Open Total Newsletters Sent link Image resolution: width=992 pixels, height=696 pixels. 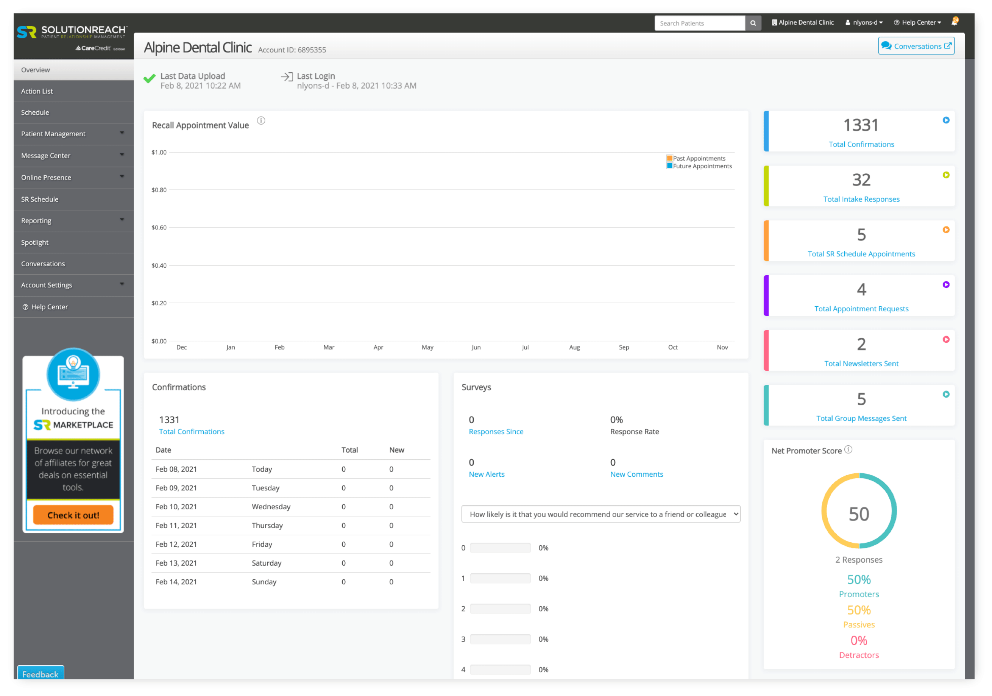point(861,364)
